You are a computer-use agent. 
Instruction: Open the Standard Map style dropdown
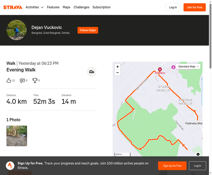point(188,67)
